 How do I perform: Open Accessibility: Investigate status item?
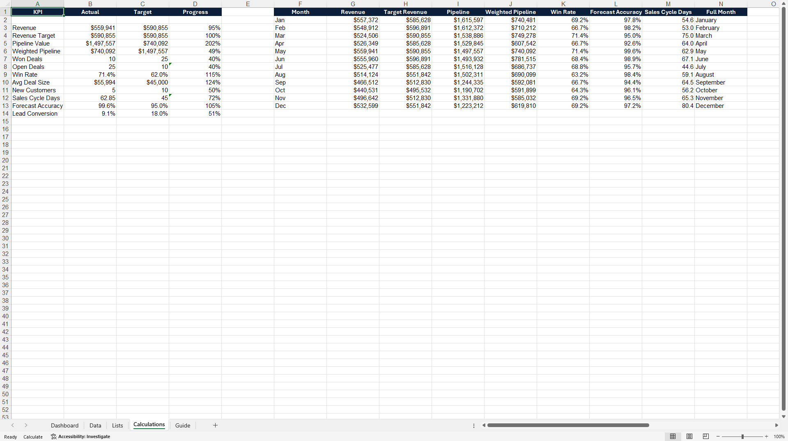pyautogui.click(x=80, y=436)
